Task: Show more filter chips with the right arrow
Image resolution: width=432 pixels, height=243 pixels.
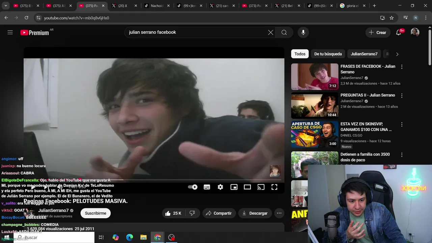Action: (x=397, y=54)
